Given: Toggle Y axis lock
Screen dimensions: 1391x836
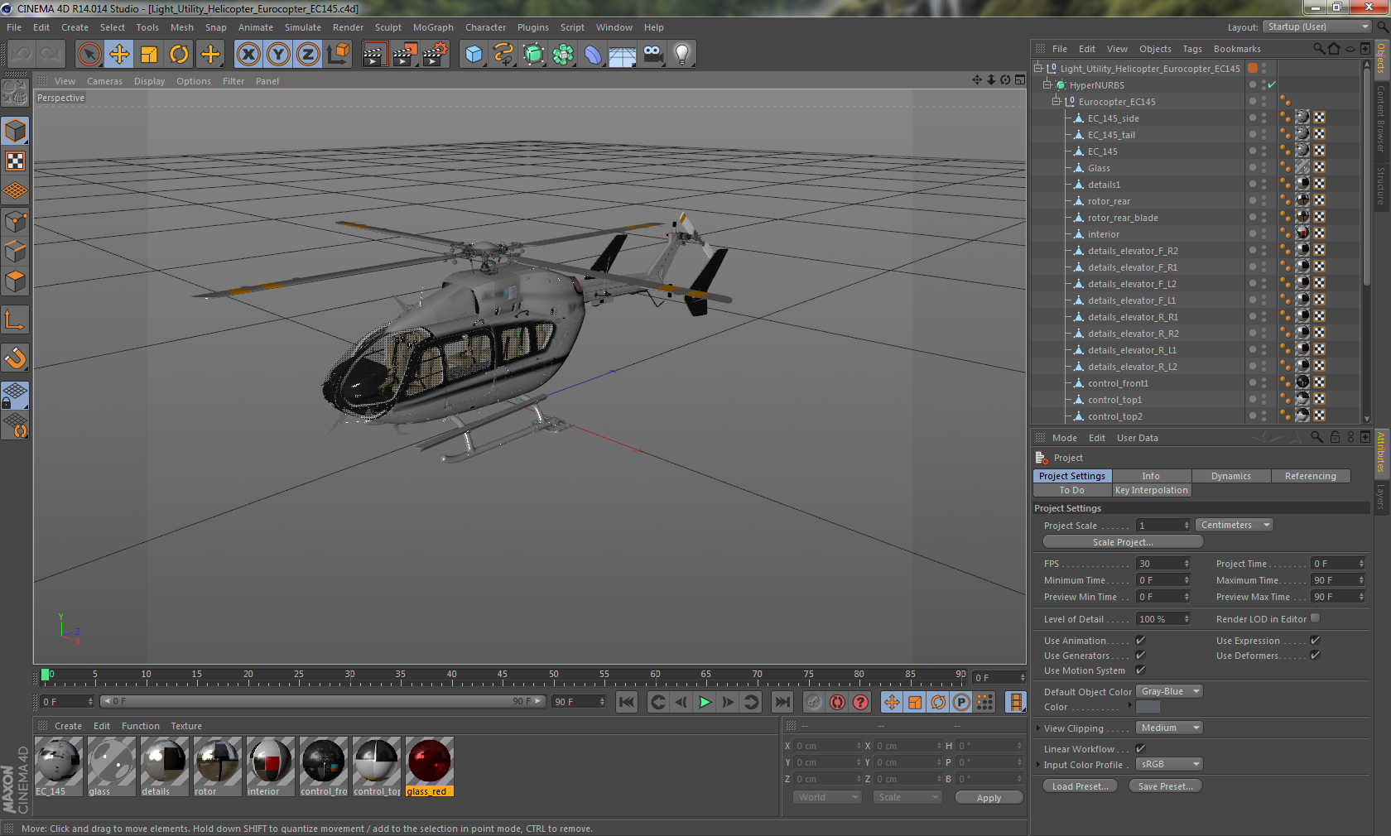Looking at the screenshot, I should 278,55.
